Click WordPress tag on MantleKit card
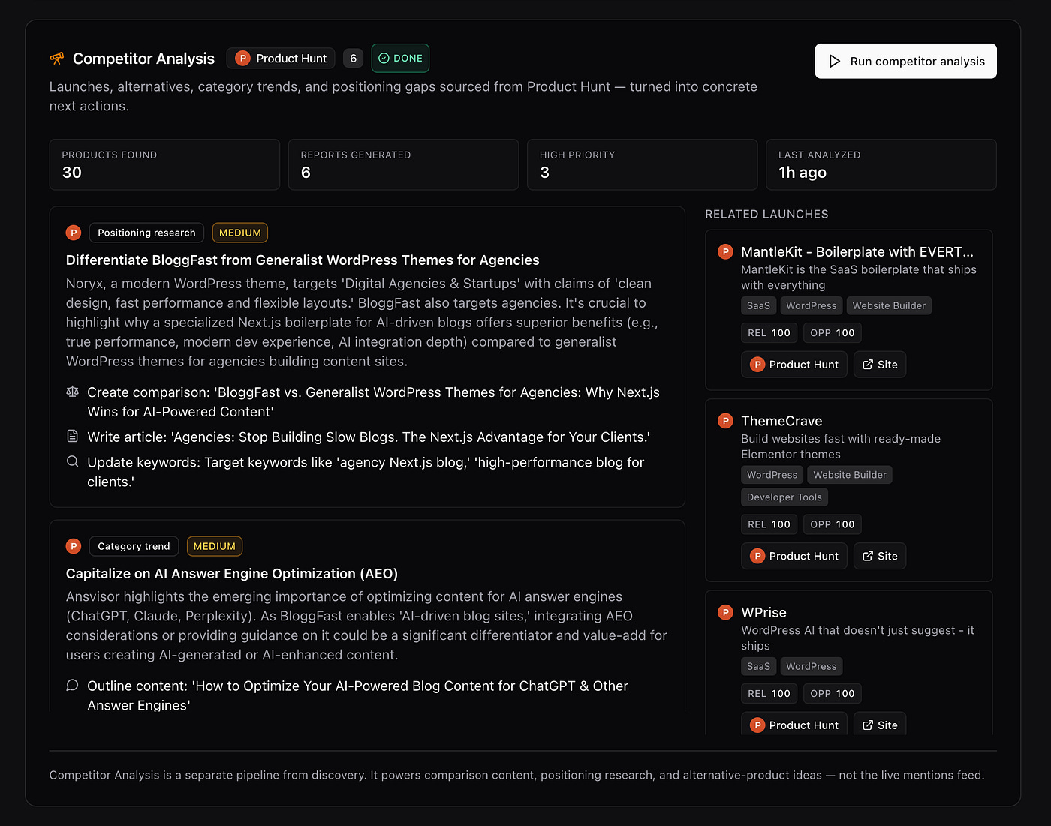1051x826 pixels. (x=811, y=305)
